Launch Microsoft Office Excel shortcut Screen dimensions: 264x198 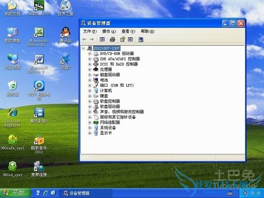pos(39,37)
